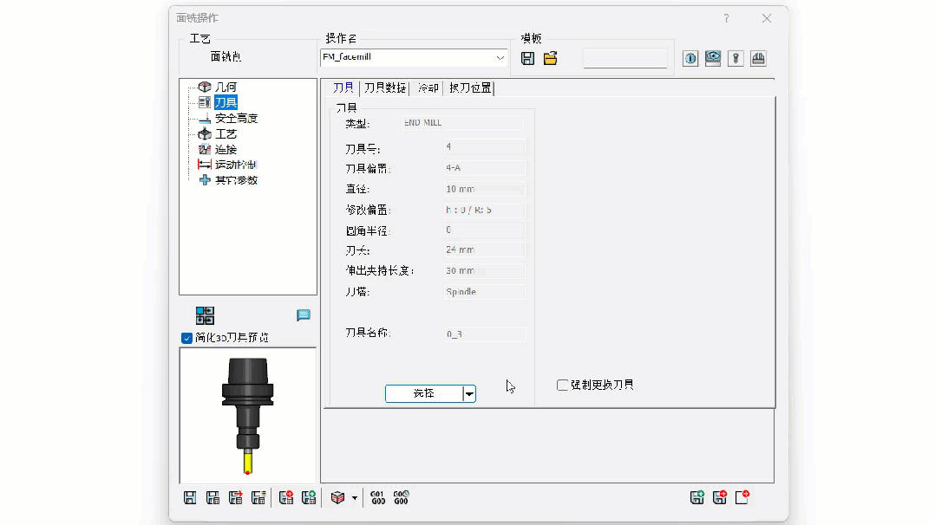Click the 伸出夹持长度 field showing 30 mm
The width and height of the screenshot is (935, 525).
(485, 270)
